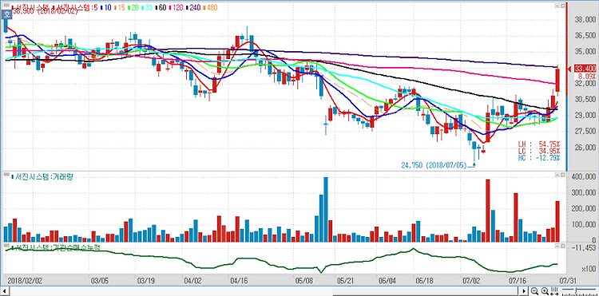Select the pink 120-day moving average legend
Viewport: 599px width, 296px height.
pyautogui.click(x=177, y=8)
